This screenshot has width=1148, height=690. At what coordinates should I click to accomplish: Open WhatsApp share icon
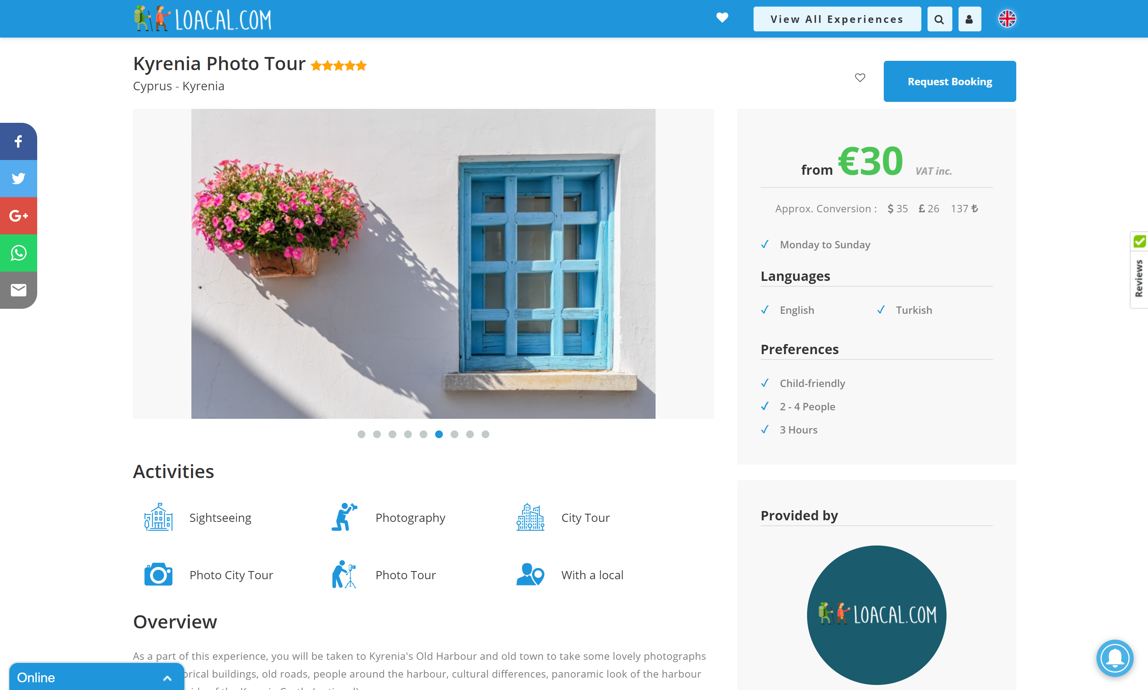point(18,253)
